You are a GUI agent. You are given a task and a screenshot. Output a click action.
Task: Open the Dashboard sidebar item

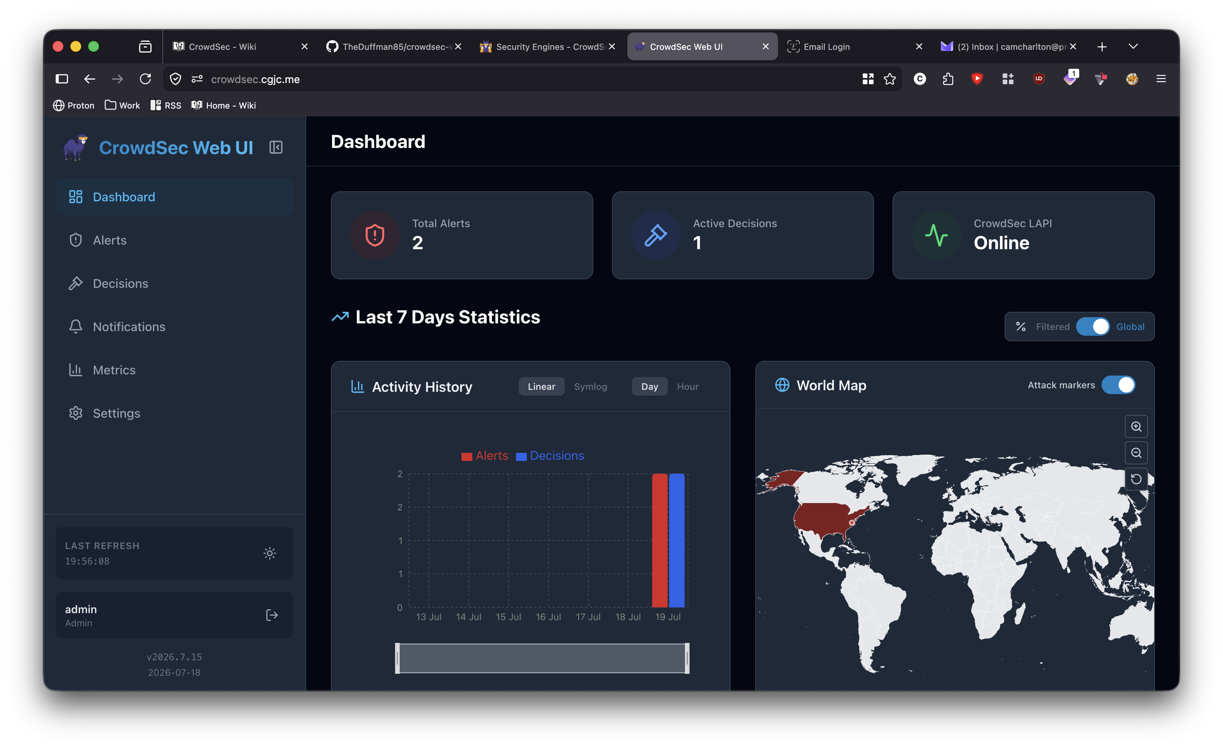(174, 197)
